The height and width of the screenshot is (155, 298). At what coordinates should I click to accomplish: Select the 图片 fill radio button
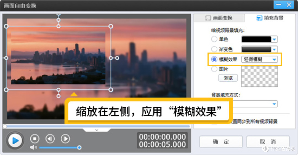(214, 69)
